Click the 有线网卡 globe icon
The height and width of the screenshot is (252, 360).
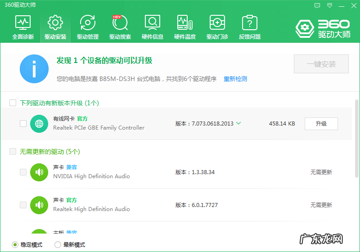(x=39, y=124)
